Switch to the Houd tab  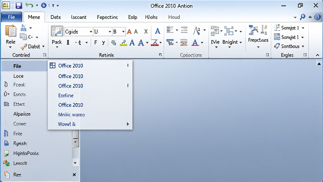[x=174, y=17]
